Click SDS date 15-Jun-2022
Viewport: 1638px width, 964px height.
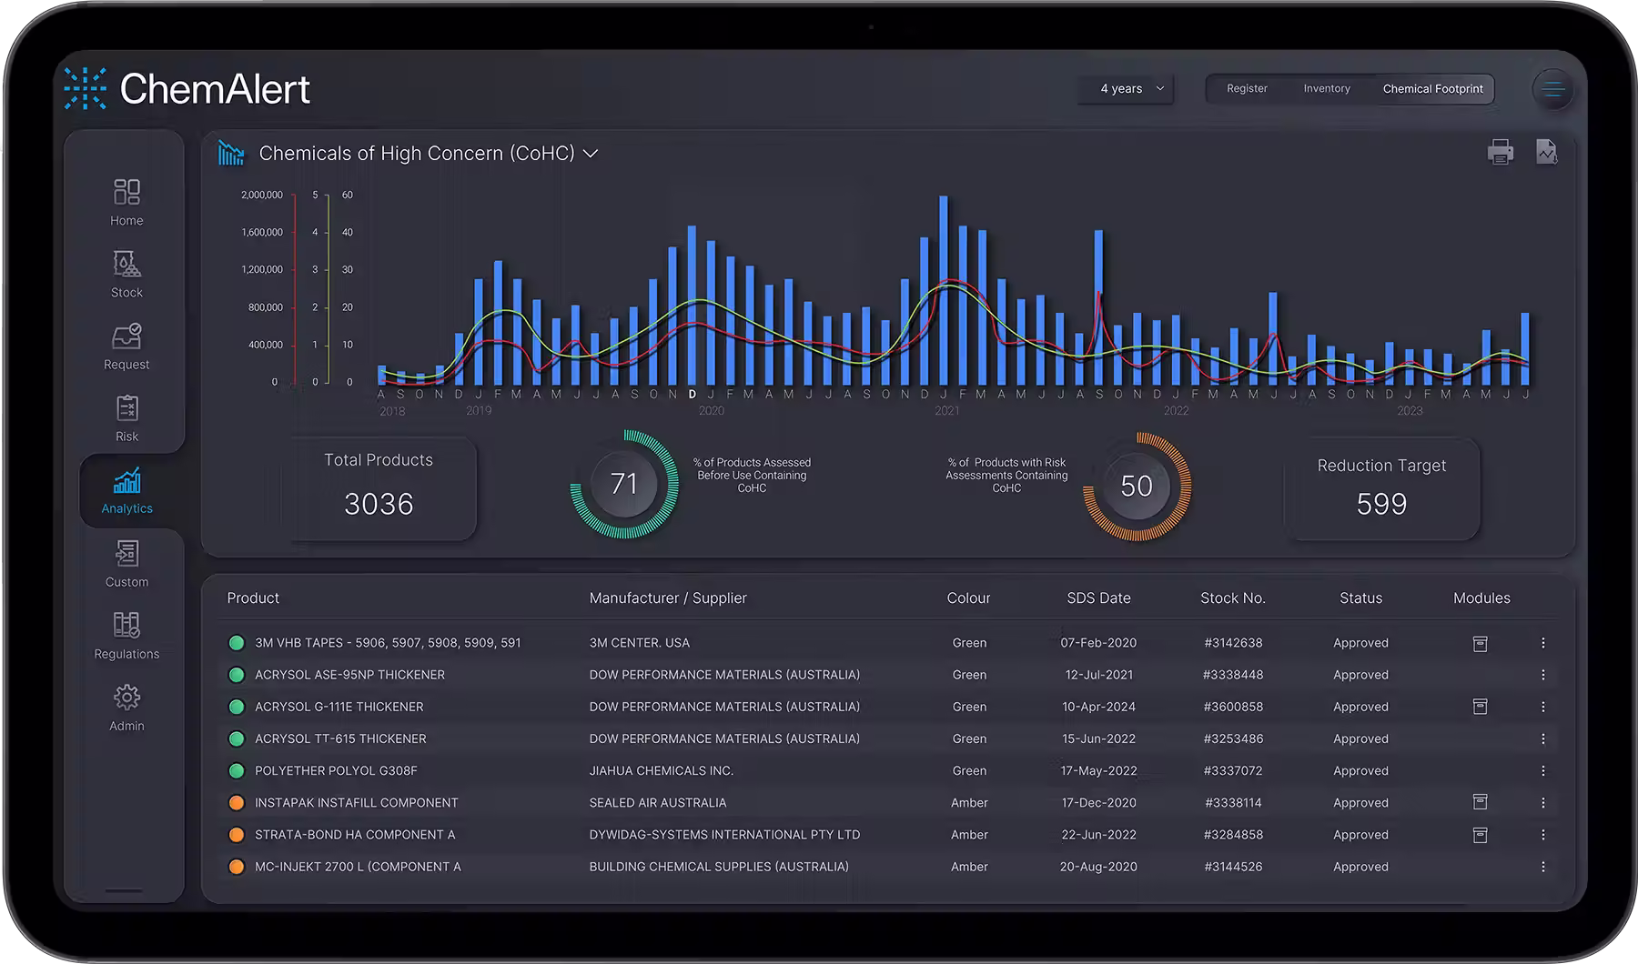pyautogui.click(x=1098, y=738)
